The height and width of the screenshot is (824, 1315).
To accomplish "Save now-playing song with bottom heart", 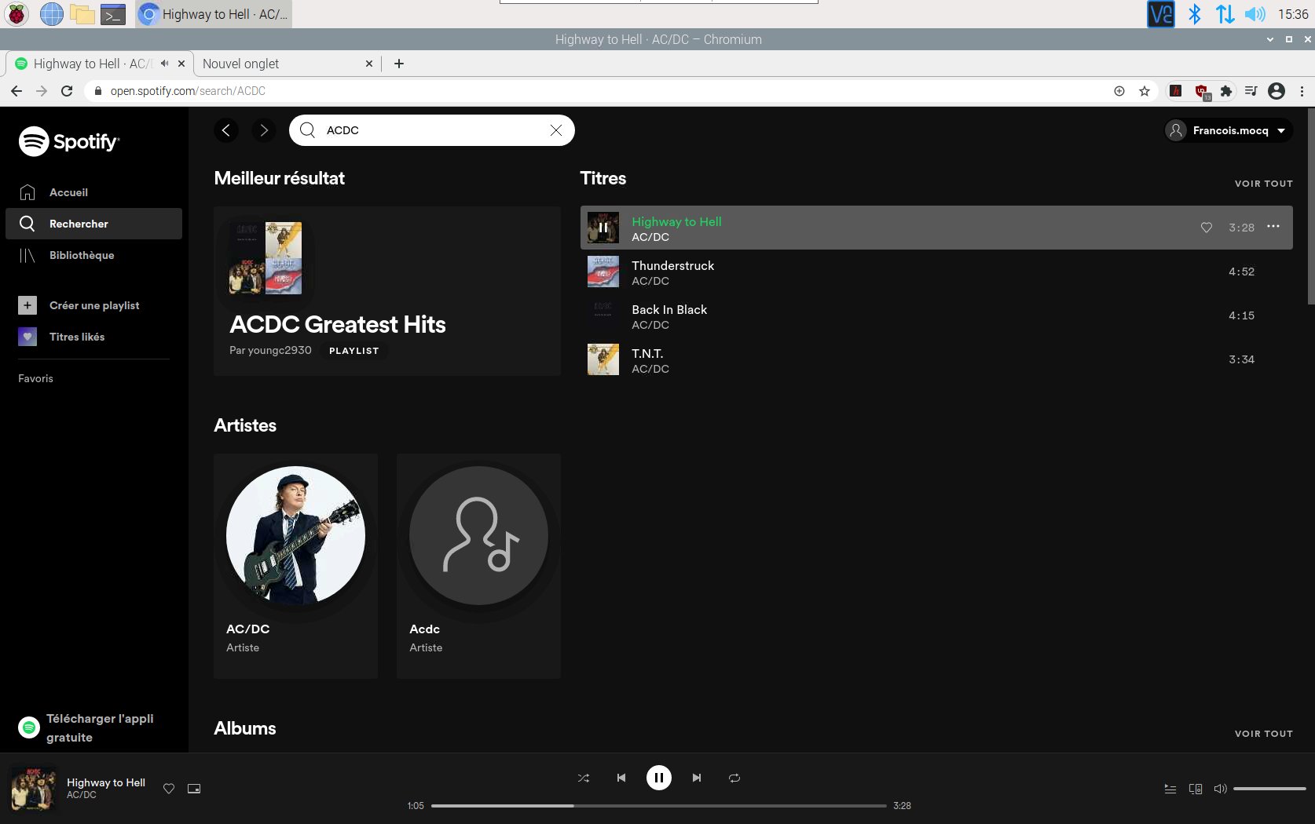I will 169,789.
